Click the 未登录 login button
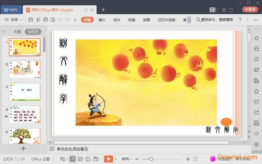 pos(250,9)
